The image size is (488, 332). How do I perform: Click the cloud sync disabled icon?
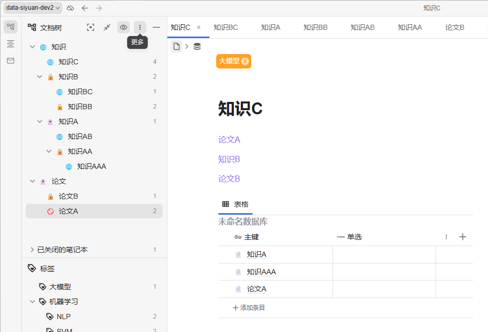coord(71,8)
